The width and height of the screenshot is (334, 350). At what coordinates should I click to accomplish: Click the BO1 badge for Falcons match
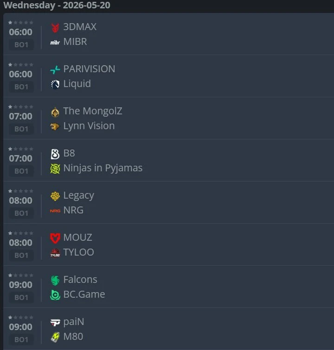[x=21, y=298]
